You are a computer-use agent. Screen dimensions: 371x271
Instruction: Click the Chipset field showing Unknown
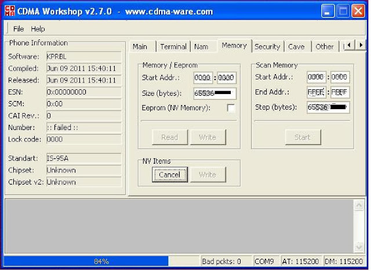point(83,170)
